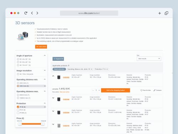Expand the O3D310 product row
The height and width of the screenshot is (134, 178).
pos(53,124)
